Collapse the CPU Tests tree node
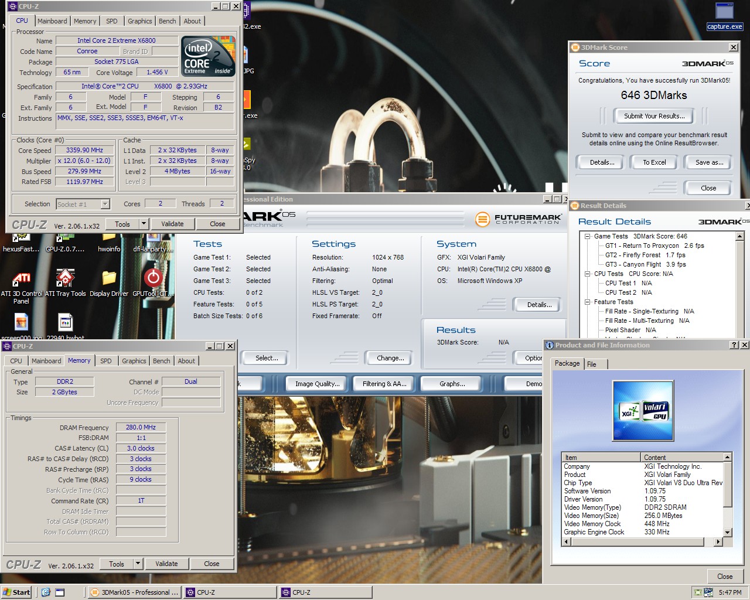 (587, 274)
